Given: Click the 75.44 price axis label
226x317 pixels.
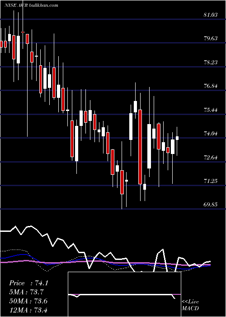Looking at the screenshot, I should (x=211, y=110).
